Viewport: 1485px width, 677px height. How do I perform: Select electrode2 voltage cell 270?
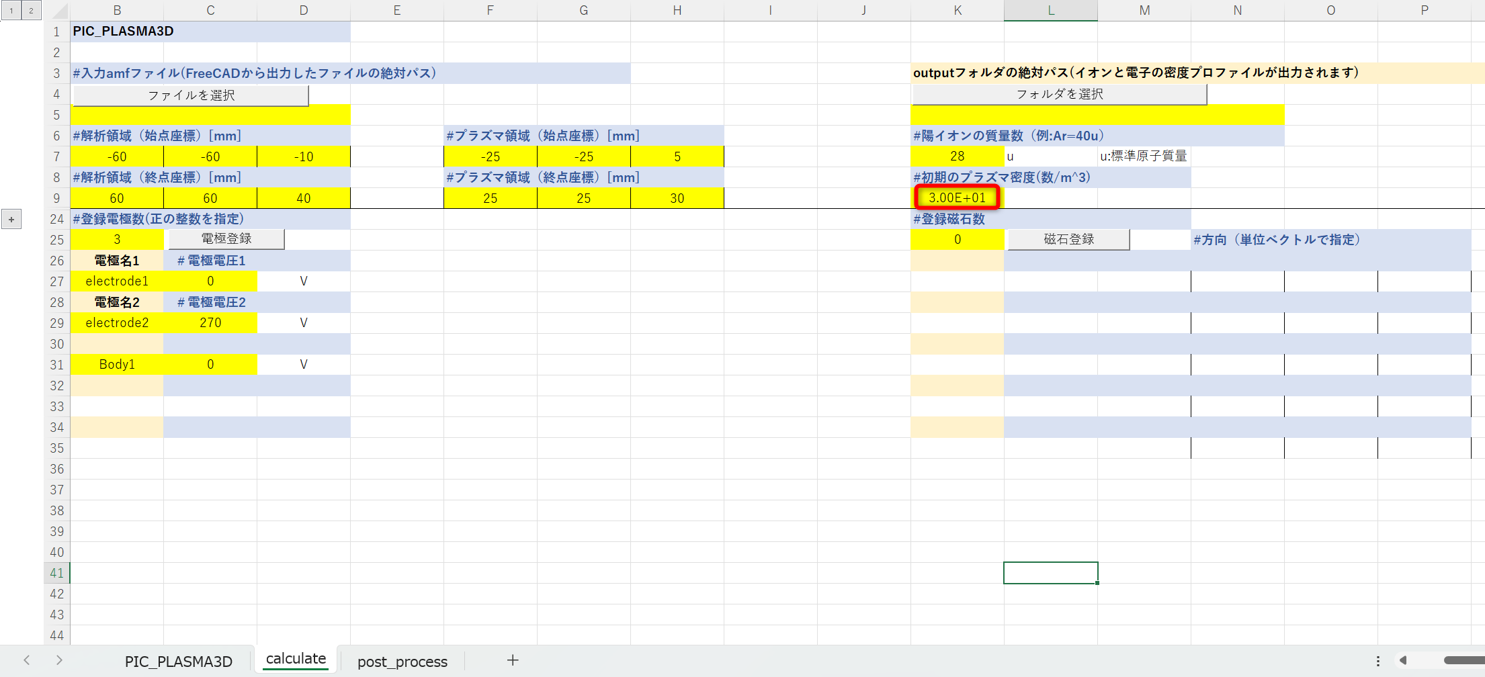tap(210, 323)
